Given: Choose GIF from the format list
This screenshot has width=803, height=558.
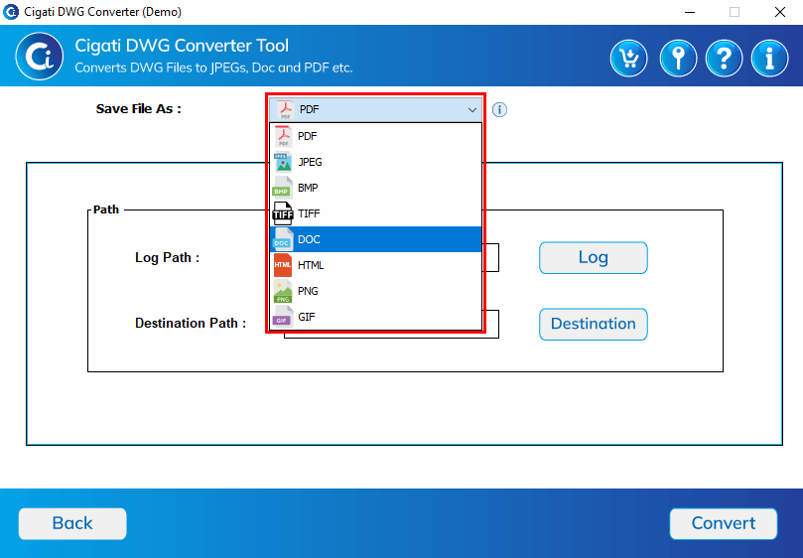Looking at the screenshot, I should click(x=376, y=317).
